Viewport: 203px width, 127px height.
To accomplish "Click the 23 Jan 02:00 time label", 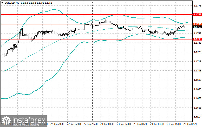I will 124,124.
